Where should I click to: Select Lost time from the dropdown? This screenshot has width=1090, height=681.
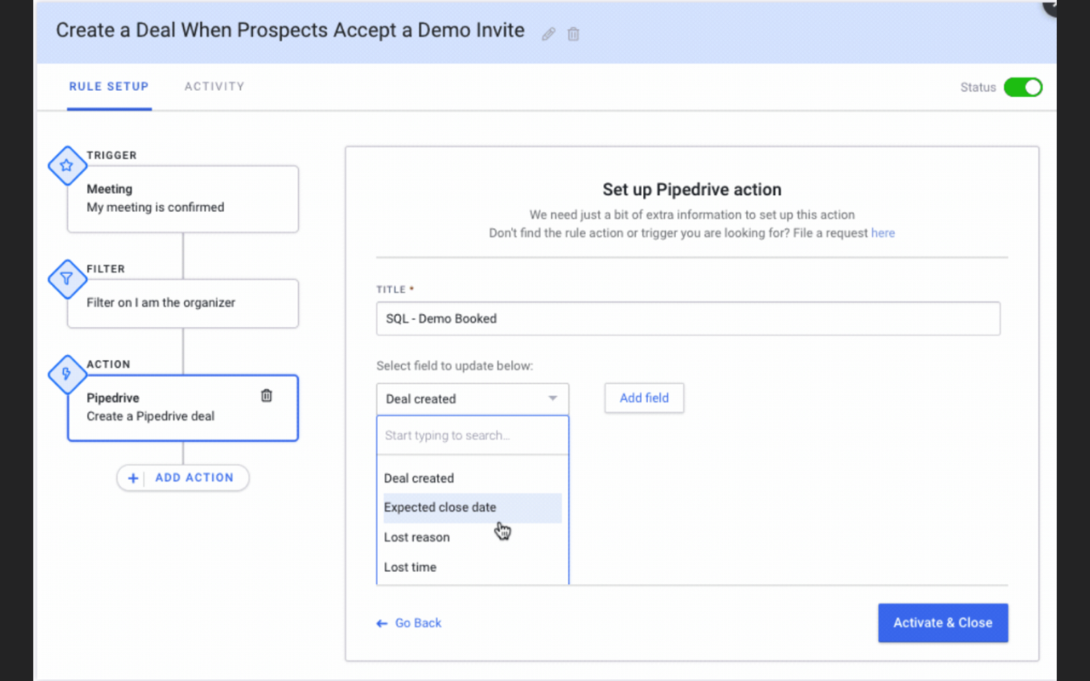click(410, 567)
